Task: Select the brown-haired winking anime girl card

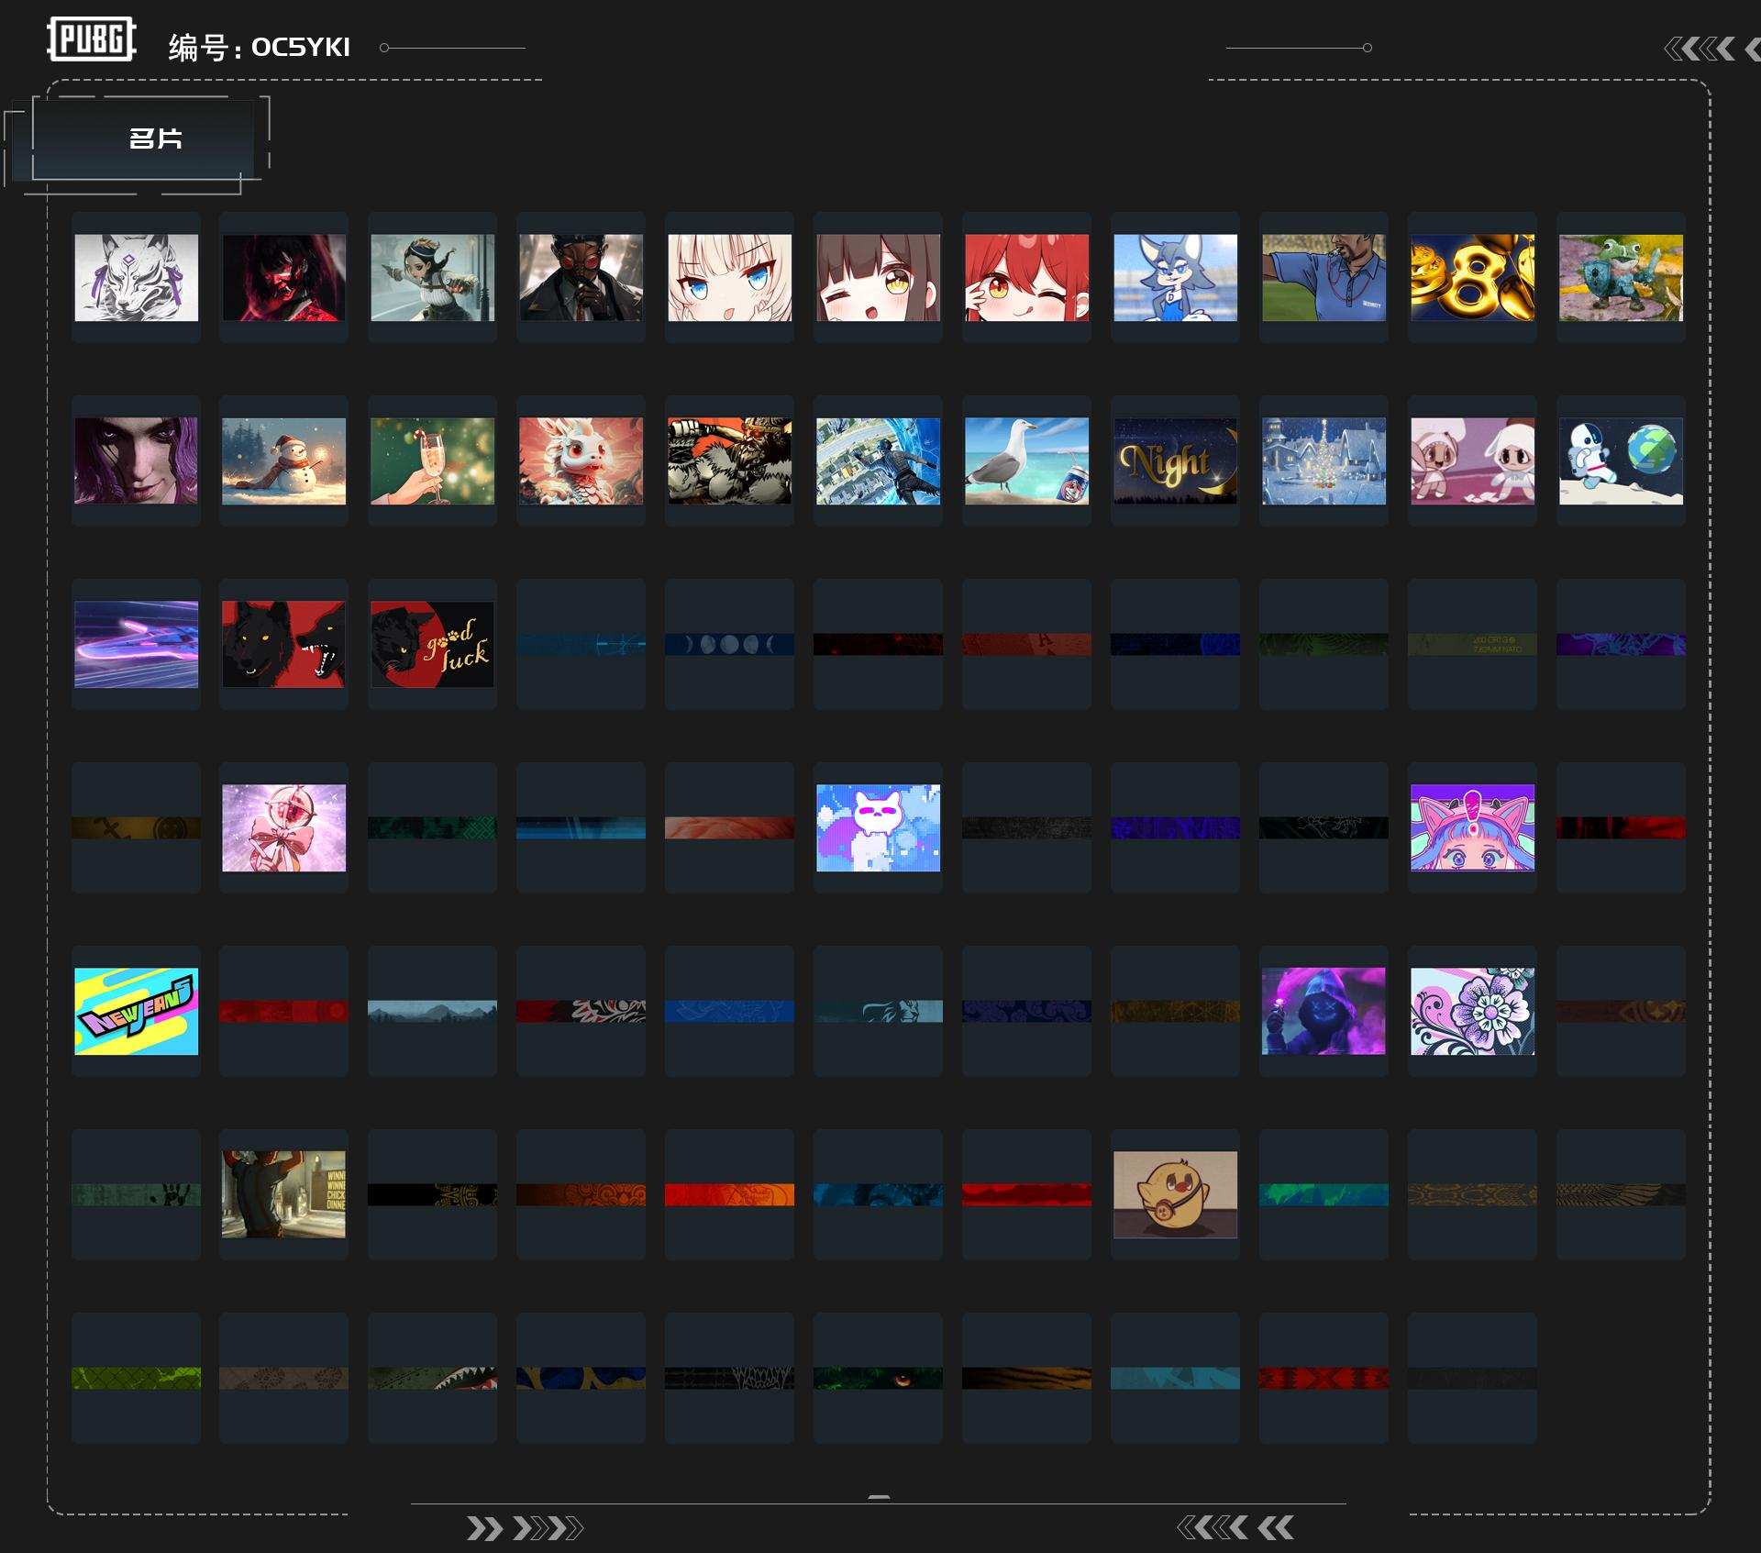Action: [879, 277]
